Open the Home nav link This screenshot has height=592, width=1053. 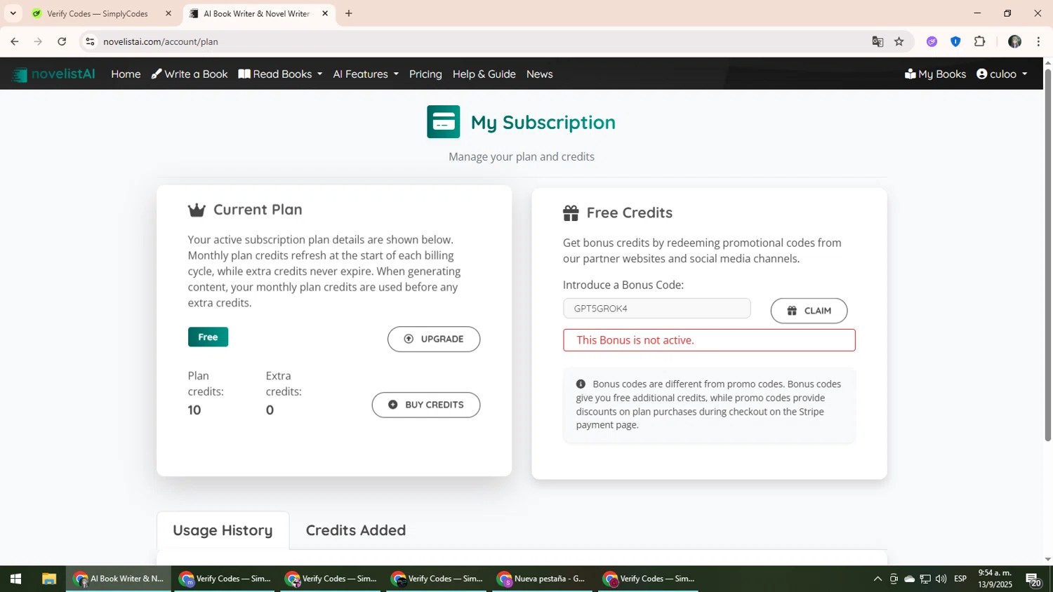click(126, 74)
